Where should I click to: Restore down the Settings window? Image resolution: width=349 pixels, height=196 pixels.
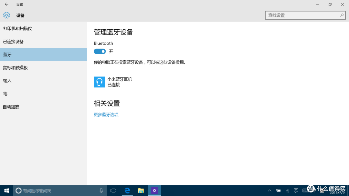(x=330, y=4)
